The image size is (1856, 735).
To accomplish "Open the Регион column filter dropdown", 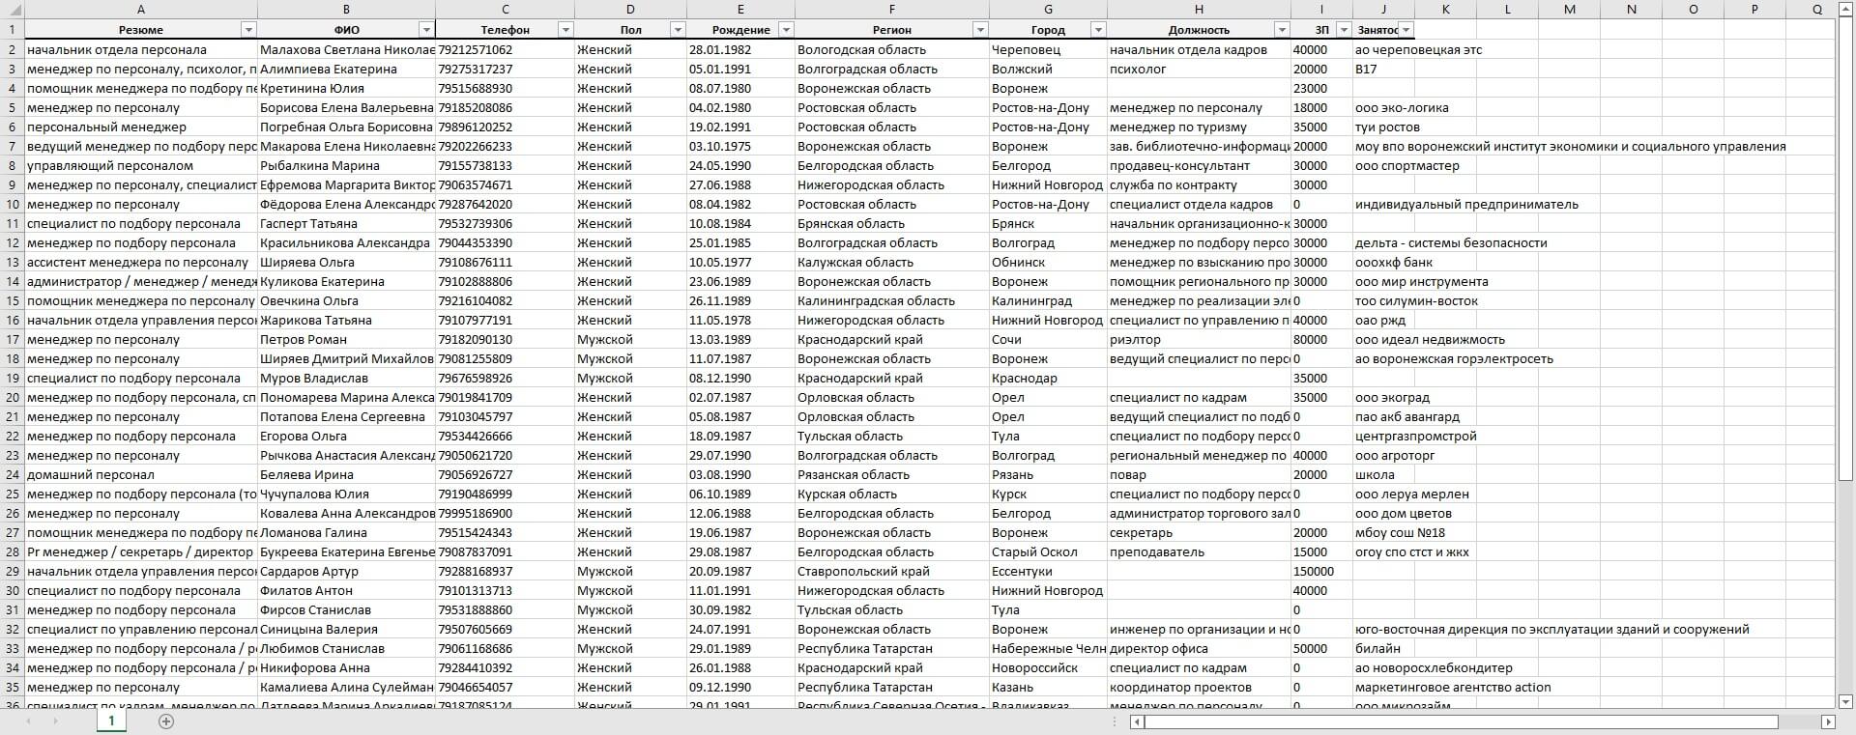I will click(x=980, y=30).
